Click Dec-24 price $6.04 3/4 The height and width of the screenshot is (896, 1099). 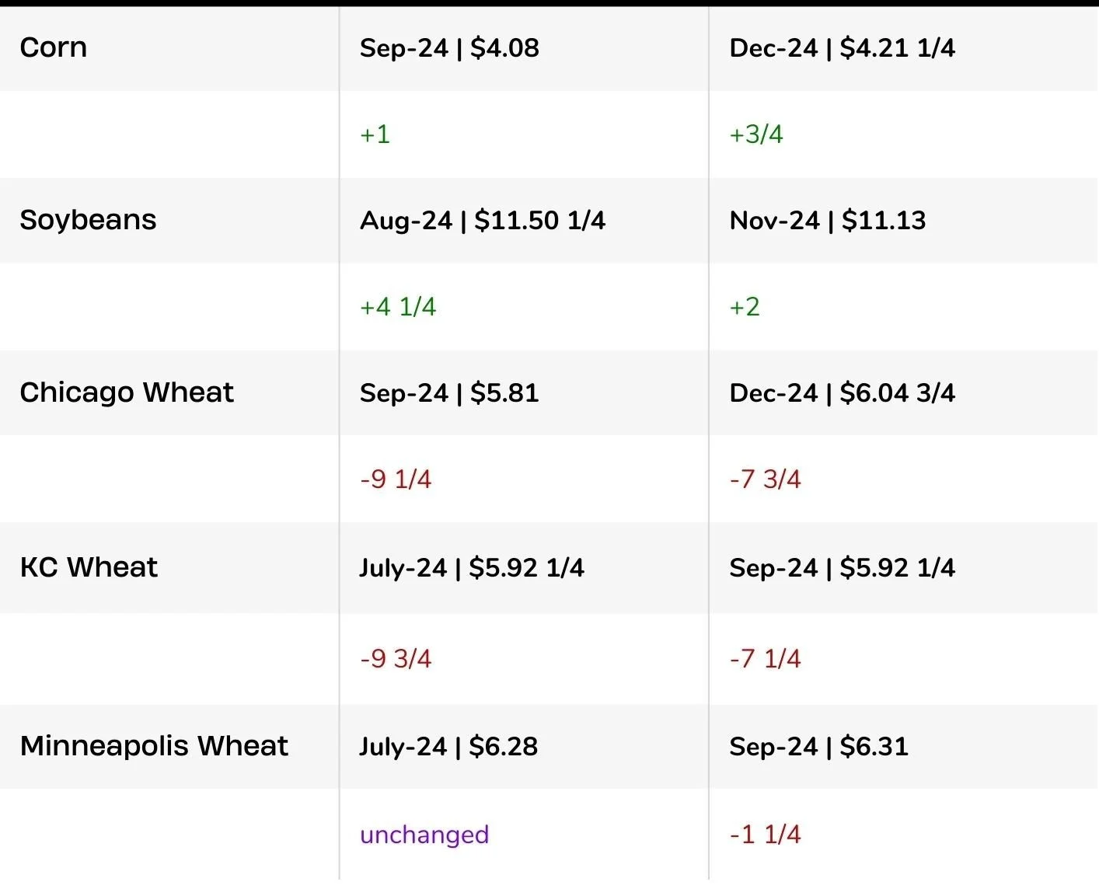[842, 393]
